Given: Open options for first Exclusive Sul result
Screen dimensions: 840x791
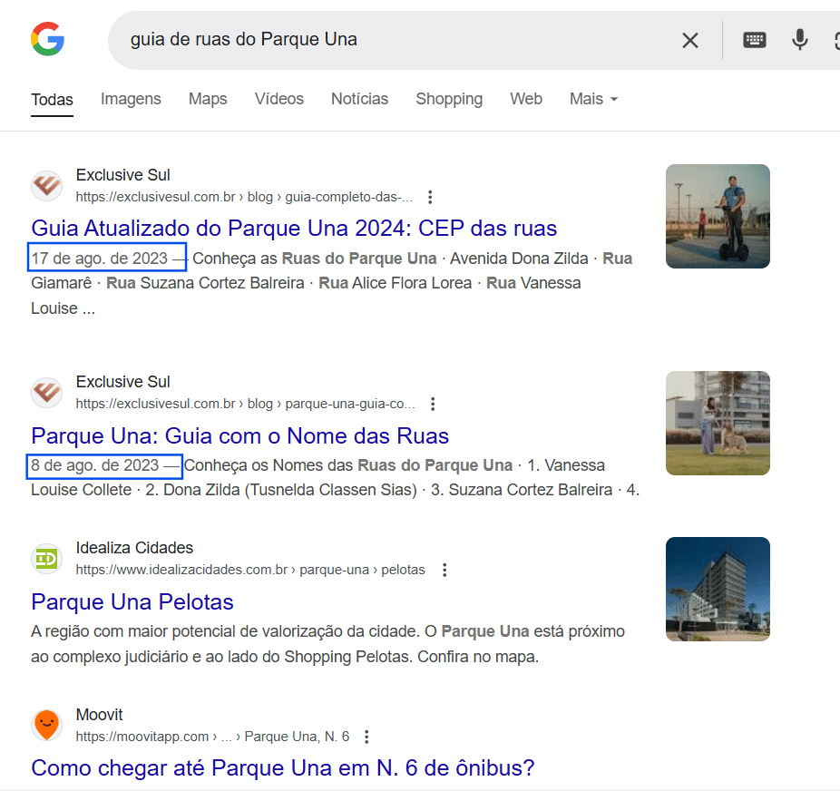Looking at the screenshot, I should pyautogui.click(x=430, y=197).
